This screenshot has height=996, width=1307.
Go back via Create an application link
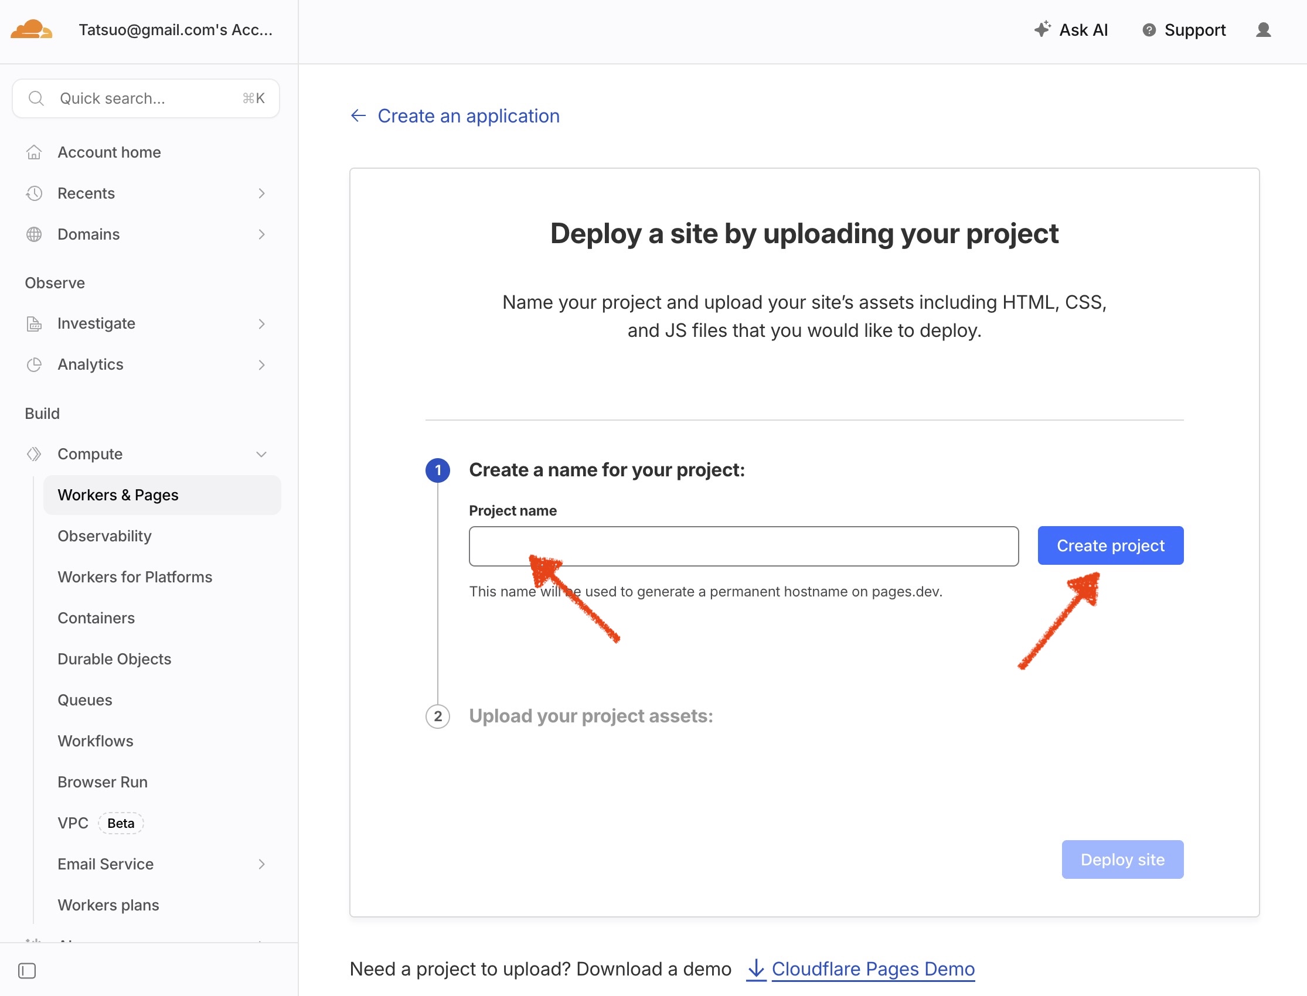click(468, 115)
